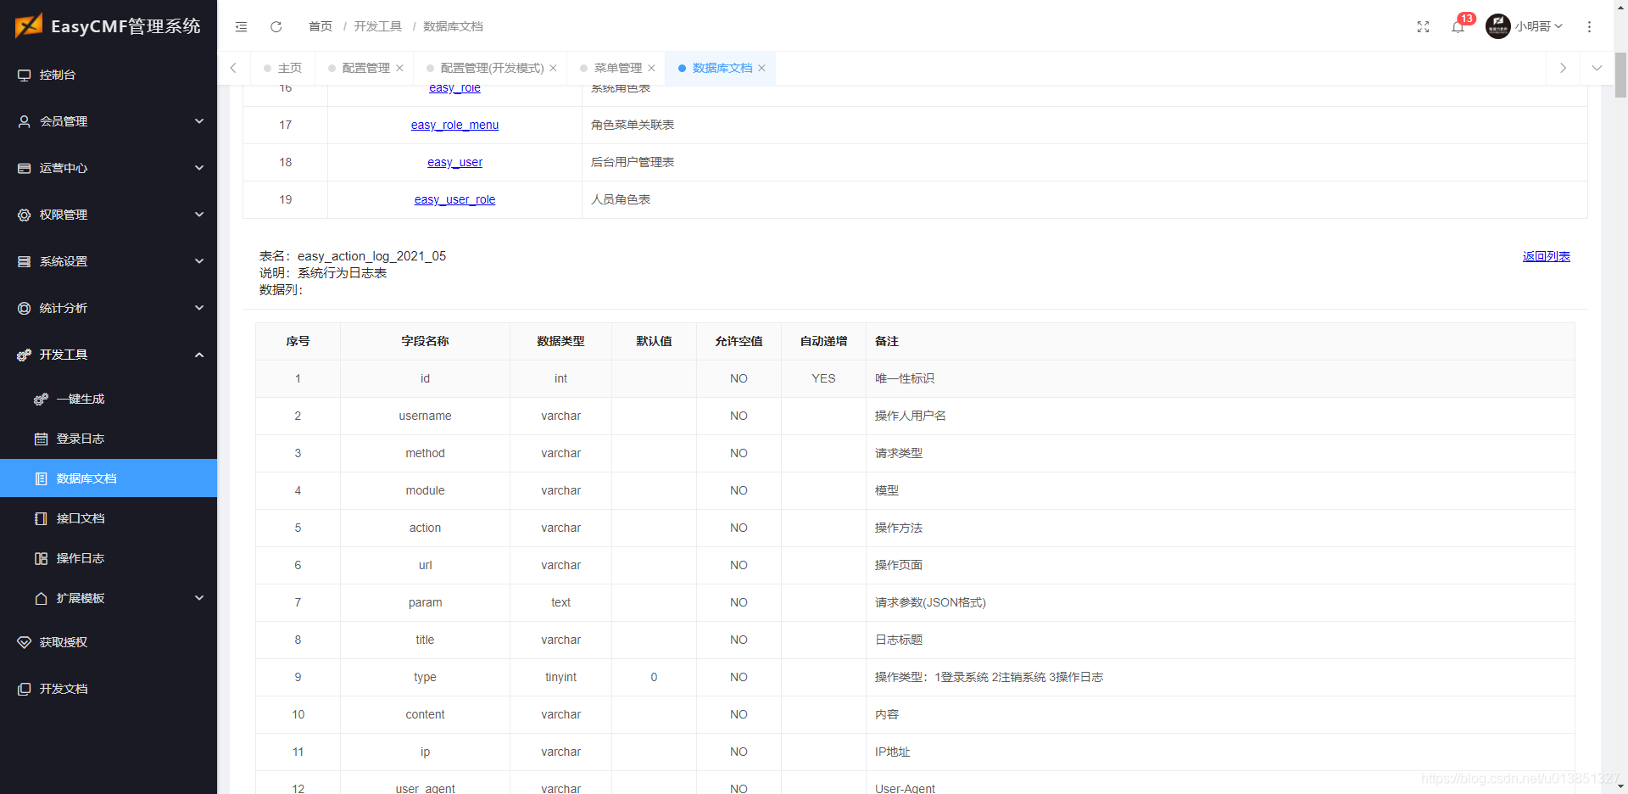The width and height of the screenshot is (1628, 794).
Task: Open the tabs options dropdown arrow
Action: point(1597,68)
